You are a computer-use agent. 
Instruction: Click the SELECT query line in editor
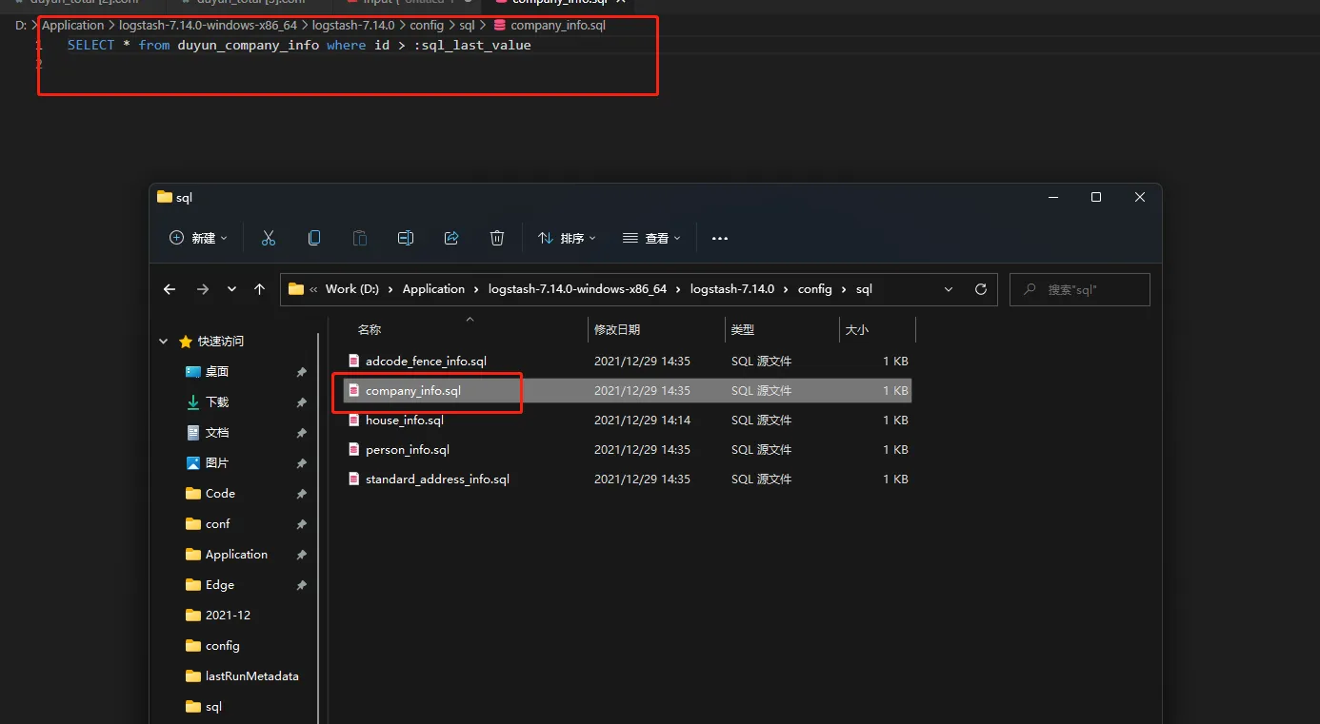[x=299, y=46]
